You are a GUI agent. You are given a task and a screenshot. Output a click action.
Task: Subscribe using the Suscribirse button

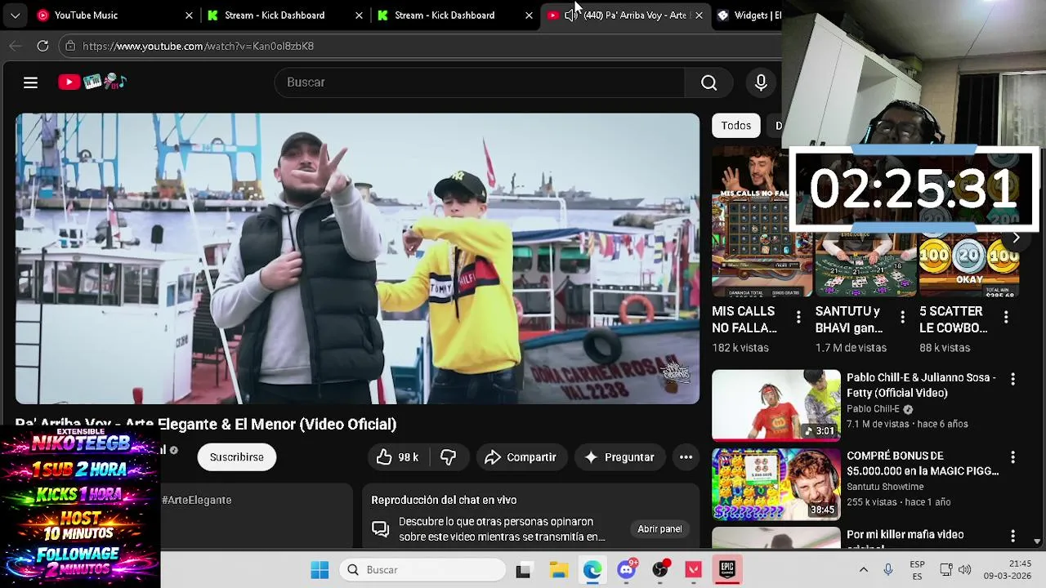pyautogui.click(x=237, y=457)
